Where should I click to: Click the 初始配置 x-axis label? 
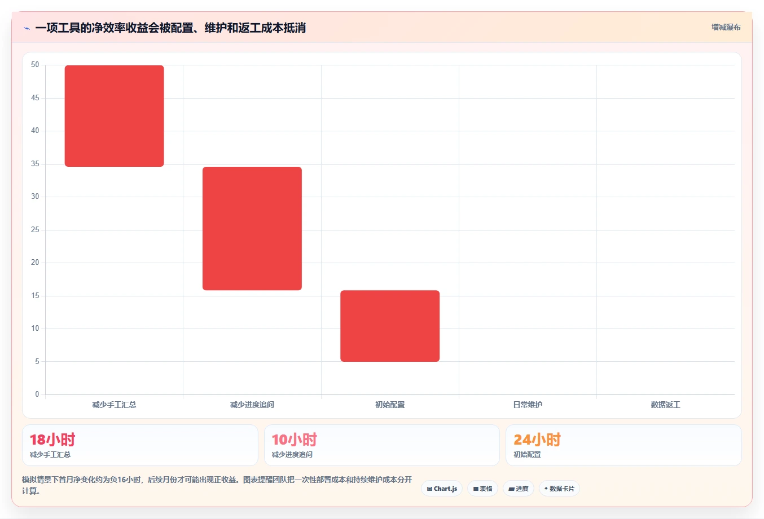(x=390, y=405)
